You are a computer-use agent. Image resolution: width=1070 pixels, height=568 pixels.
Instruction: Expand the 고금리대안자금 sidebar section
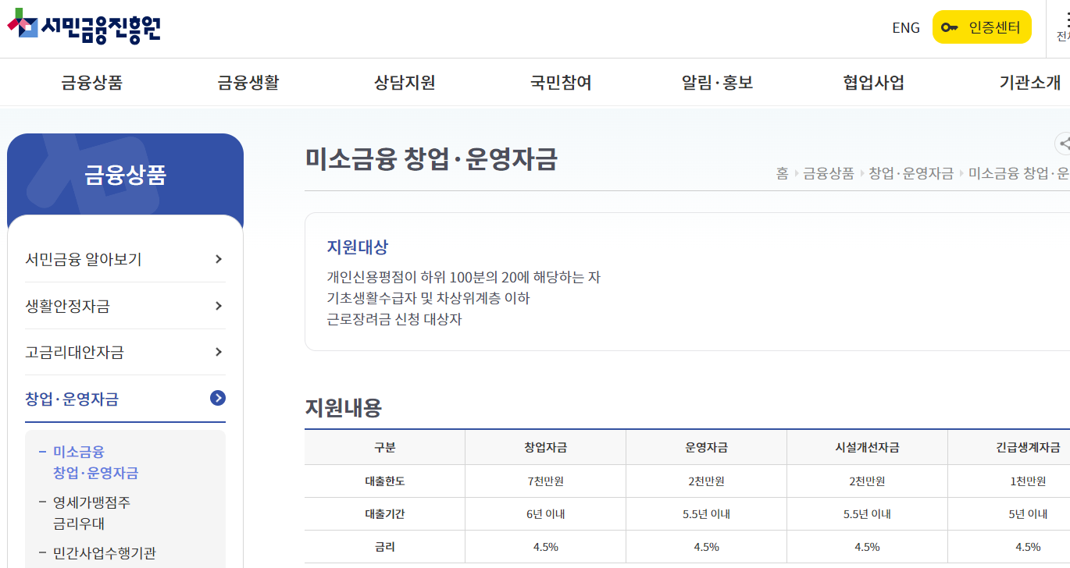tap(125, 352)
